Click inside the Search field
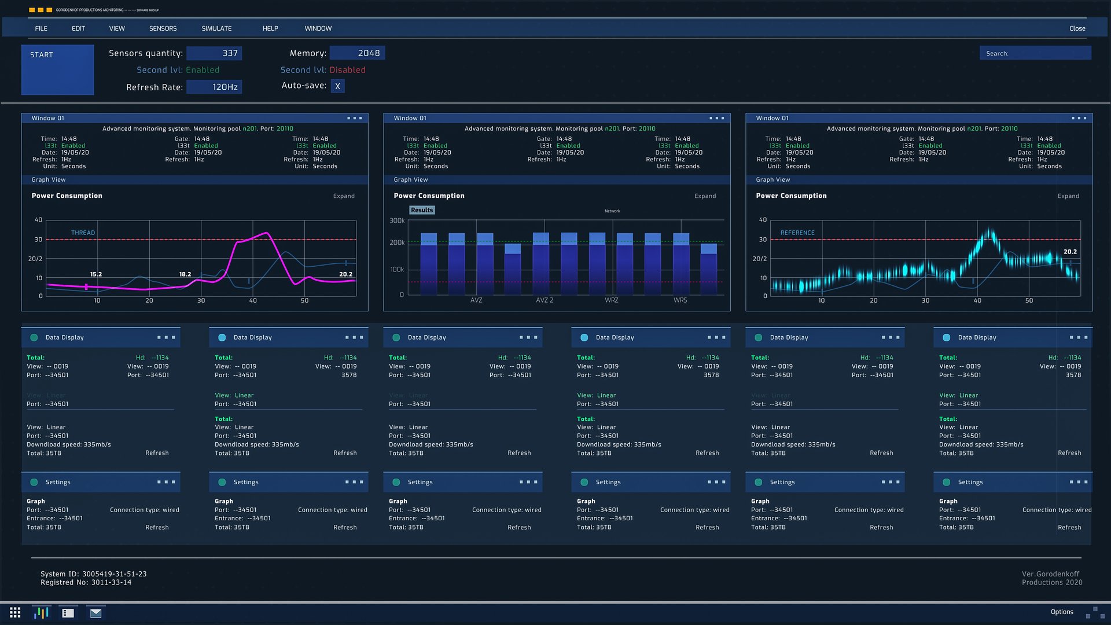1111x625 pixels. pos(1035,53)
